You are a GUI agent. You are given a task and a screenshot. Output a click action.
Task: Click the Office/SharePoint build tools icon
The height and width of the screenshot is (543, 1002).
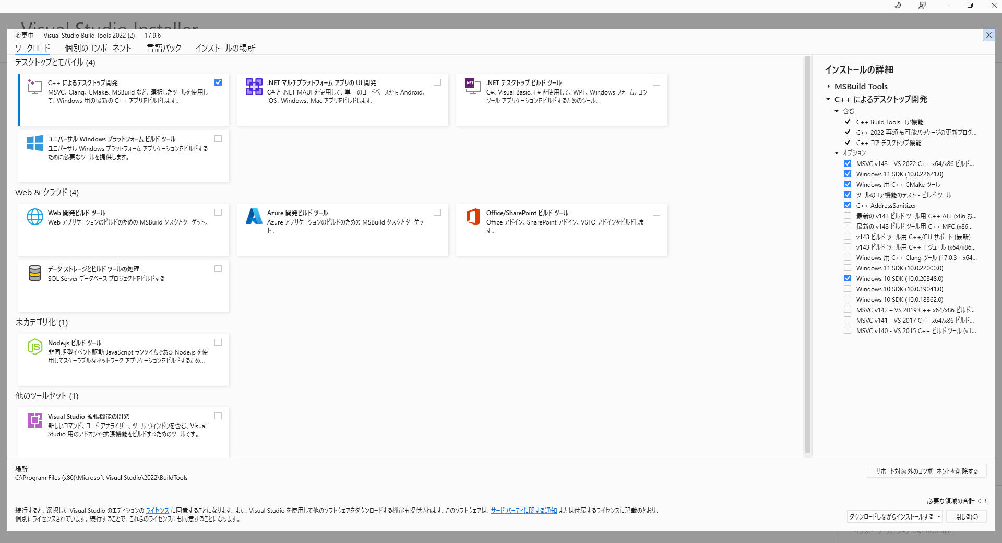473,216
